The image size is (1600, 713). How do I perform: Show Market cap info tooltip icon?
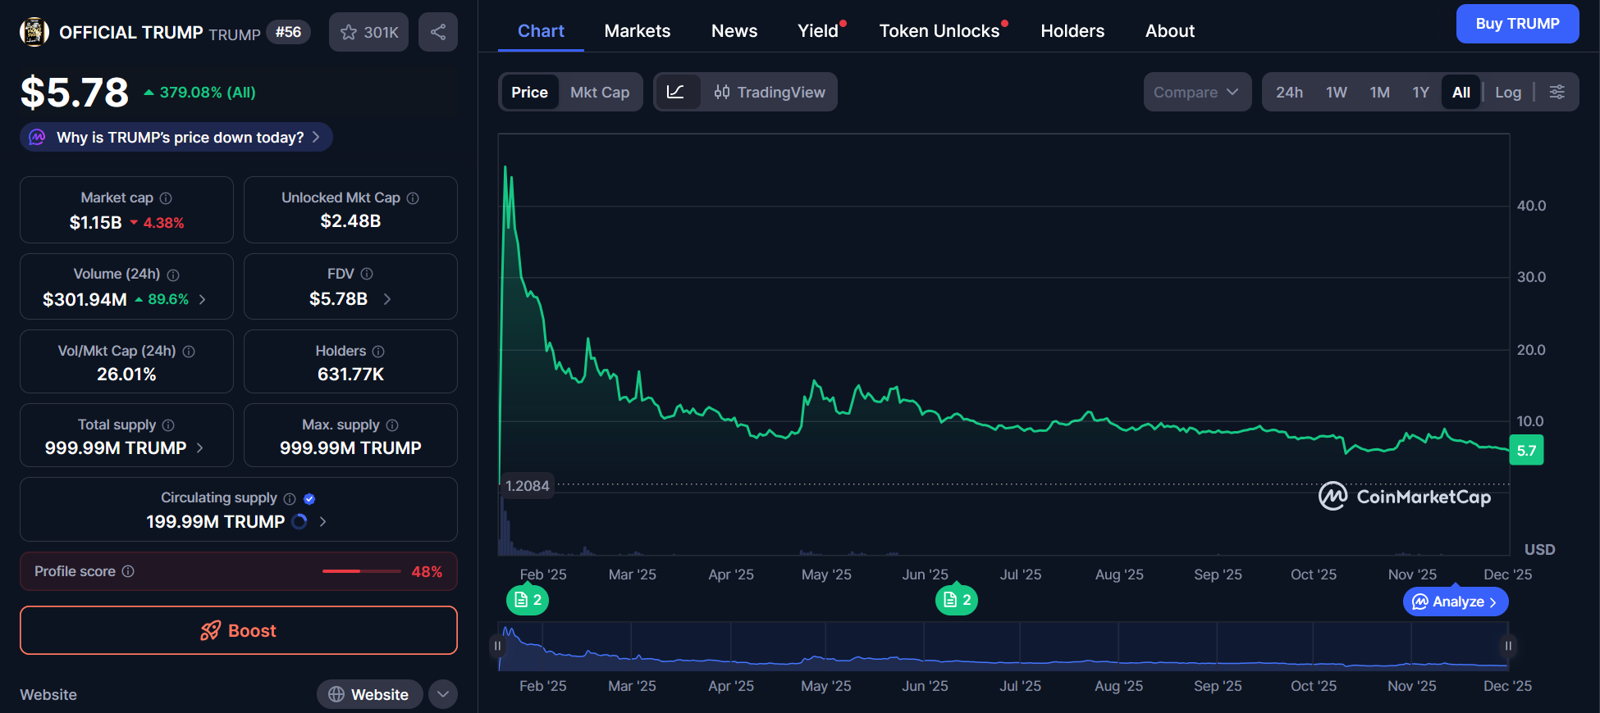pyautogui.click(x=166, y=198)
